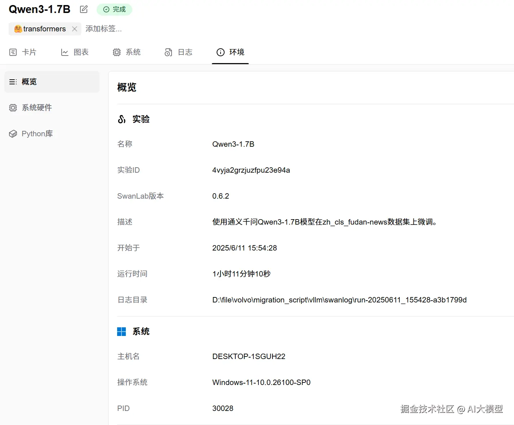
Task: Click the 卡片 tab card icon
Action: coord(13,52)
